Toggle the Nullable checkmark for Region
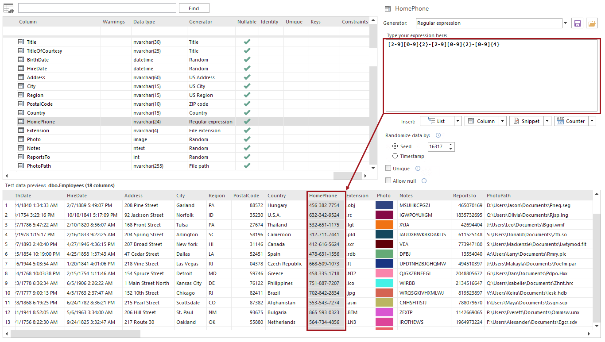Image resolution: width=605 pixels, height=342 pixels. point(247,95)
